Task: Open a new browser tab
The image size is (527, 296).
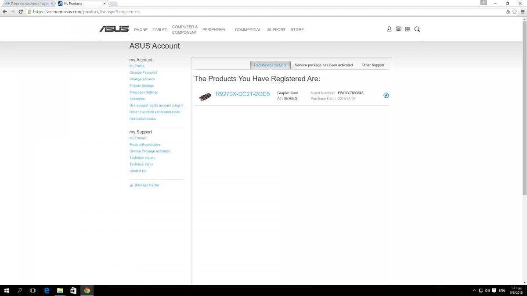Action: point(113,4)
